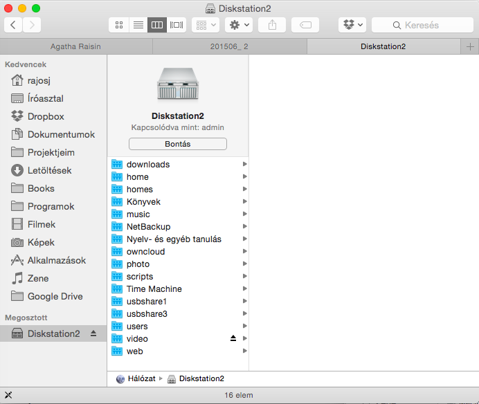Select Diskstation2 under Megosztott
Image resolution: width=479 pixels, height=404 pixels.
pyautogui.click(x=53, y=333)
